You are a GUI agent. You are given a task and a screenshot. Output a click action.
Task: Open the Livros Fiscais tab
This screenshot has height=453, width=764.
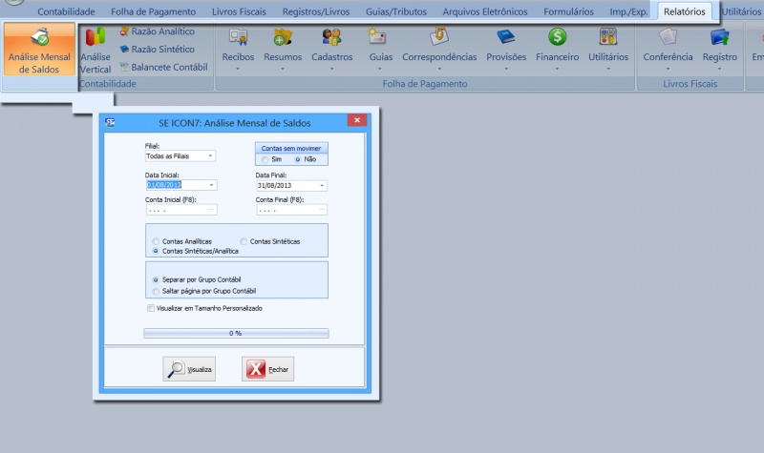click(x=239, y=12)
